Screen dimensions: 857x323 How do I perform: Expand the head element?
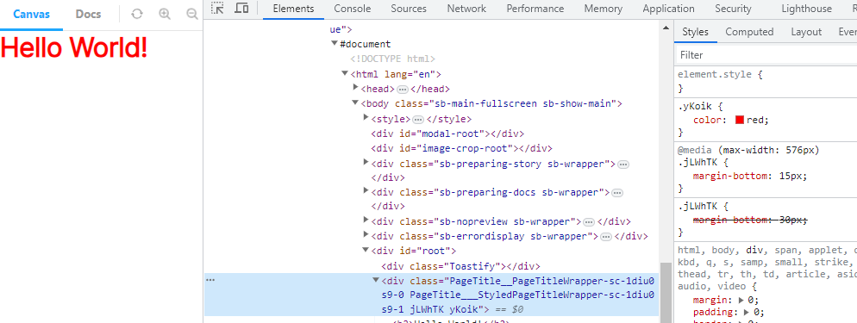356,88
